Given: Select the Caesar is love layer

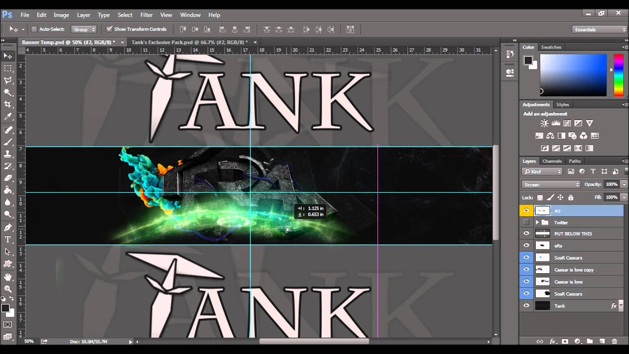Looking at the screenshot, I should [x=572, y=282].
